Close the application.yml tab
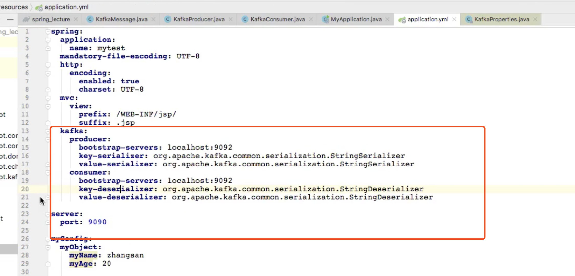 tap(454, 19)
